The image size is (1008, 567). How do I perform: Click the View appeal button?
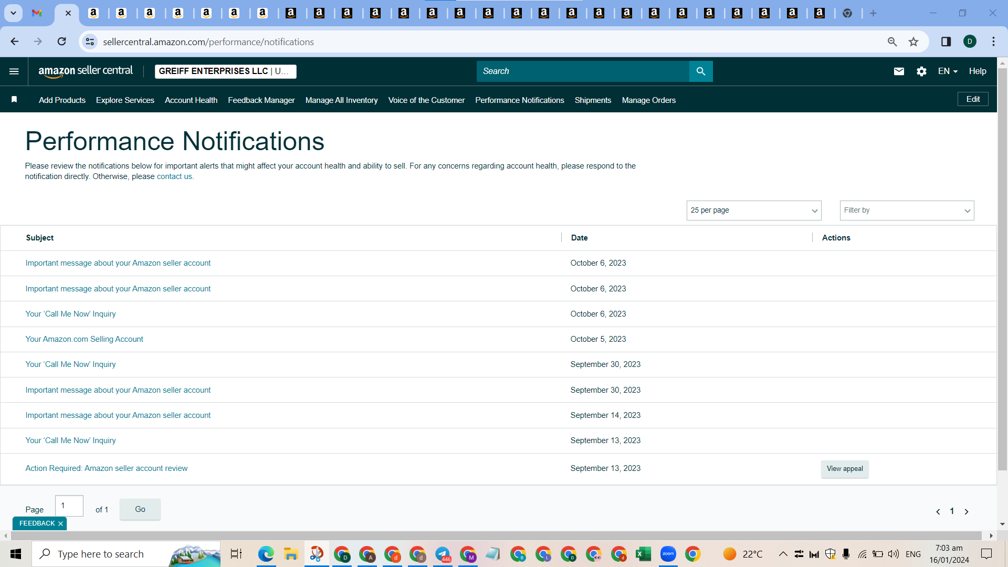(x=845, y=469)
